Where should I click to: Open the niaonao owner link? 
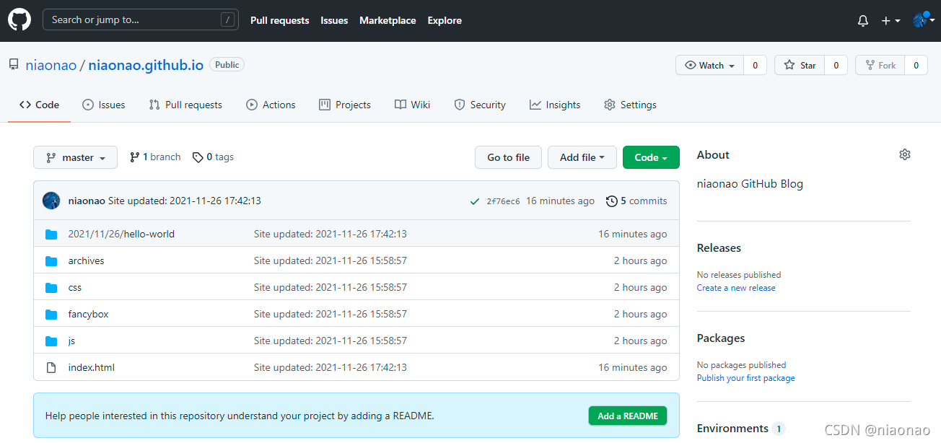pyautogui.click(x=51, y=65)
